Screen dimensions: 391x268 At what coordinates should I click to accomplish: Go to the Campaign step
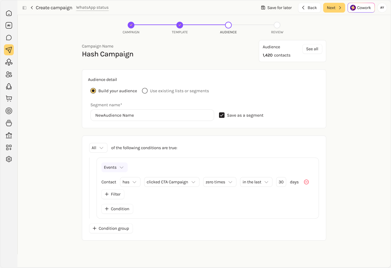tap(131, 25)
